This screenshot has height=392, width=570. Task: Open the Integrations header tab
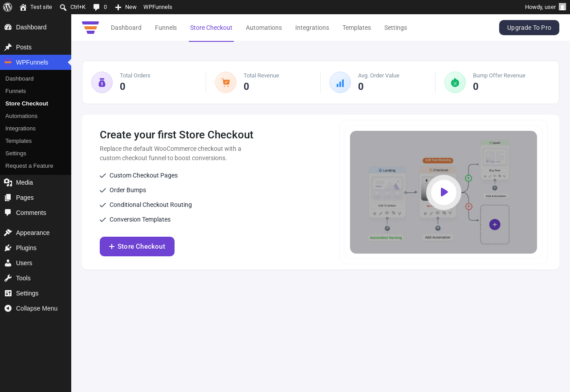[312, 28]
